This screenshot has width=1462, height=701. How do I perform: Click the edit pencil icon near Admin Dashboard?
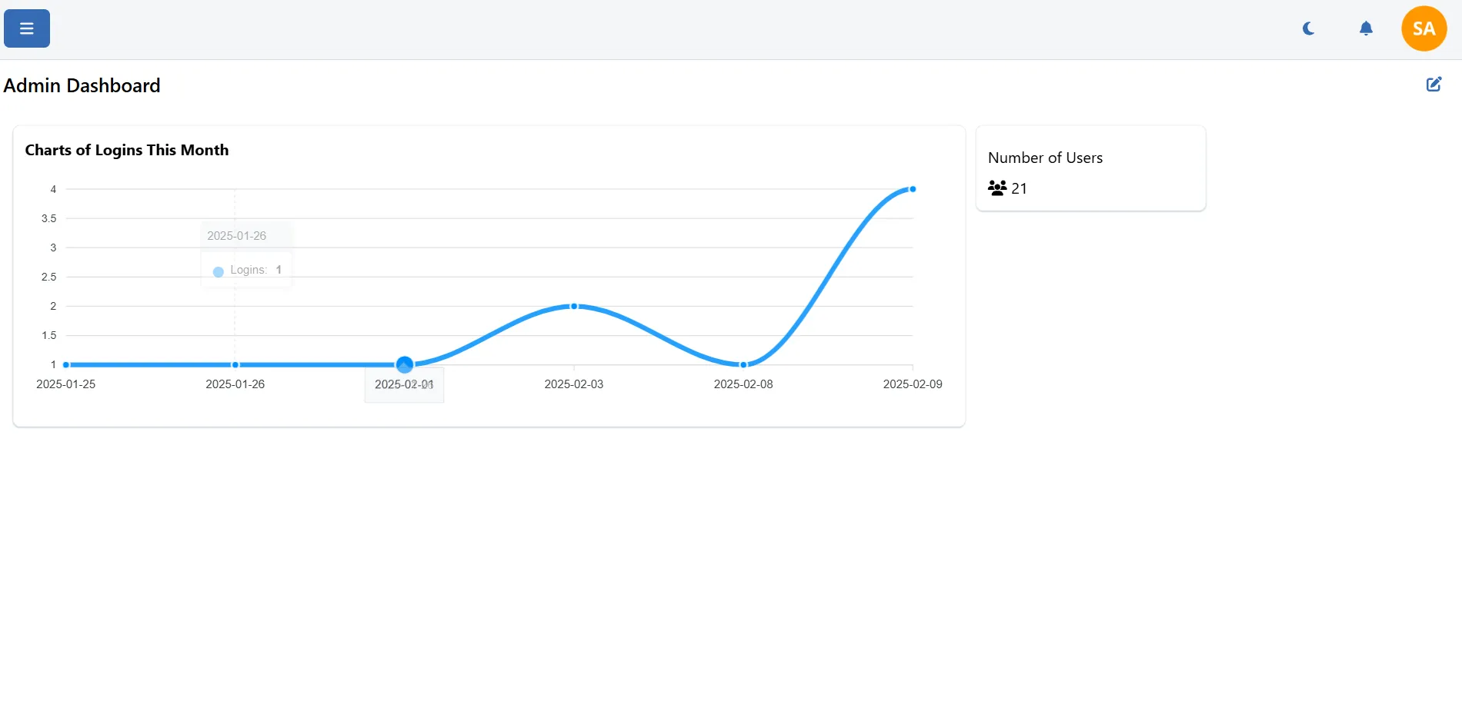click(1434, 84)
